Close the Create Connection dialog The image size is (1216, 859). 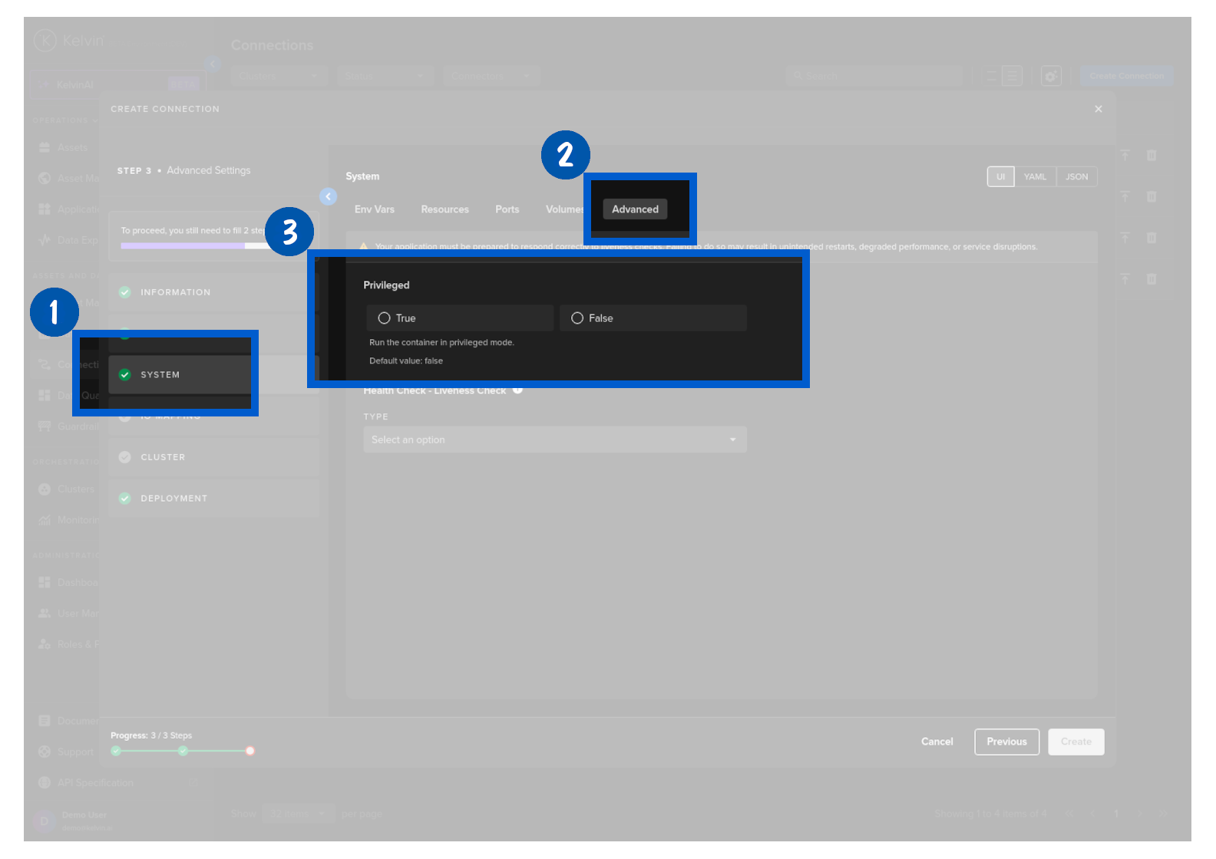point(1098,109)
